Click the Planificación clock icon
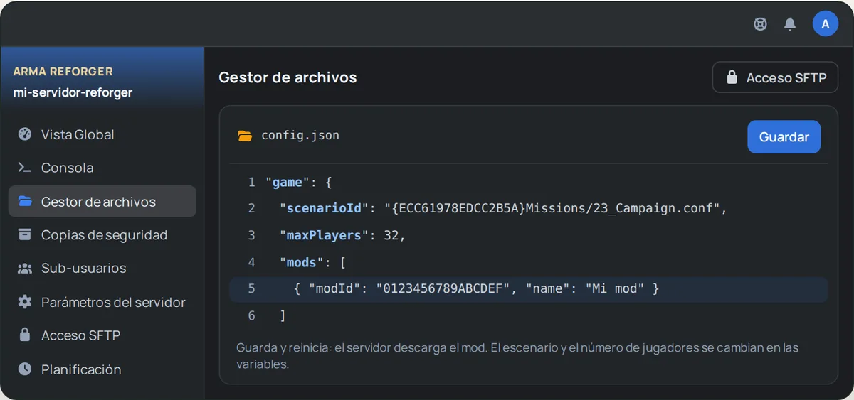This screenshot has height=400, width=854. coord(25,369)
